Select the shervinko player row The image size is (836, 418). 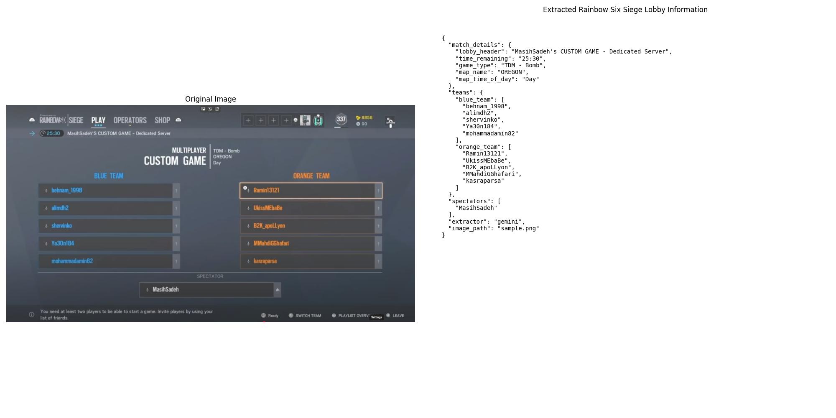coord(109,226)
